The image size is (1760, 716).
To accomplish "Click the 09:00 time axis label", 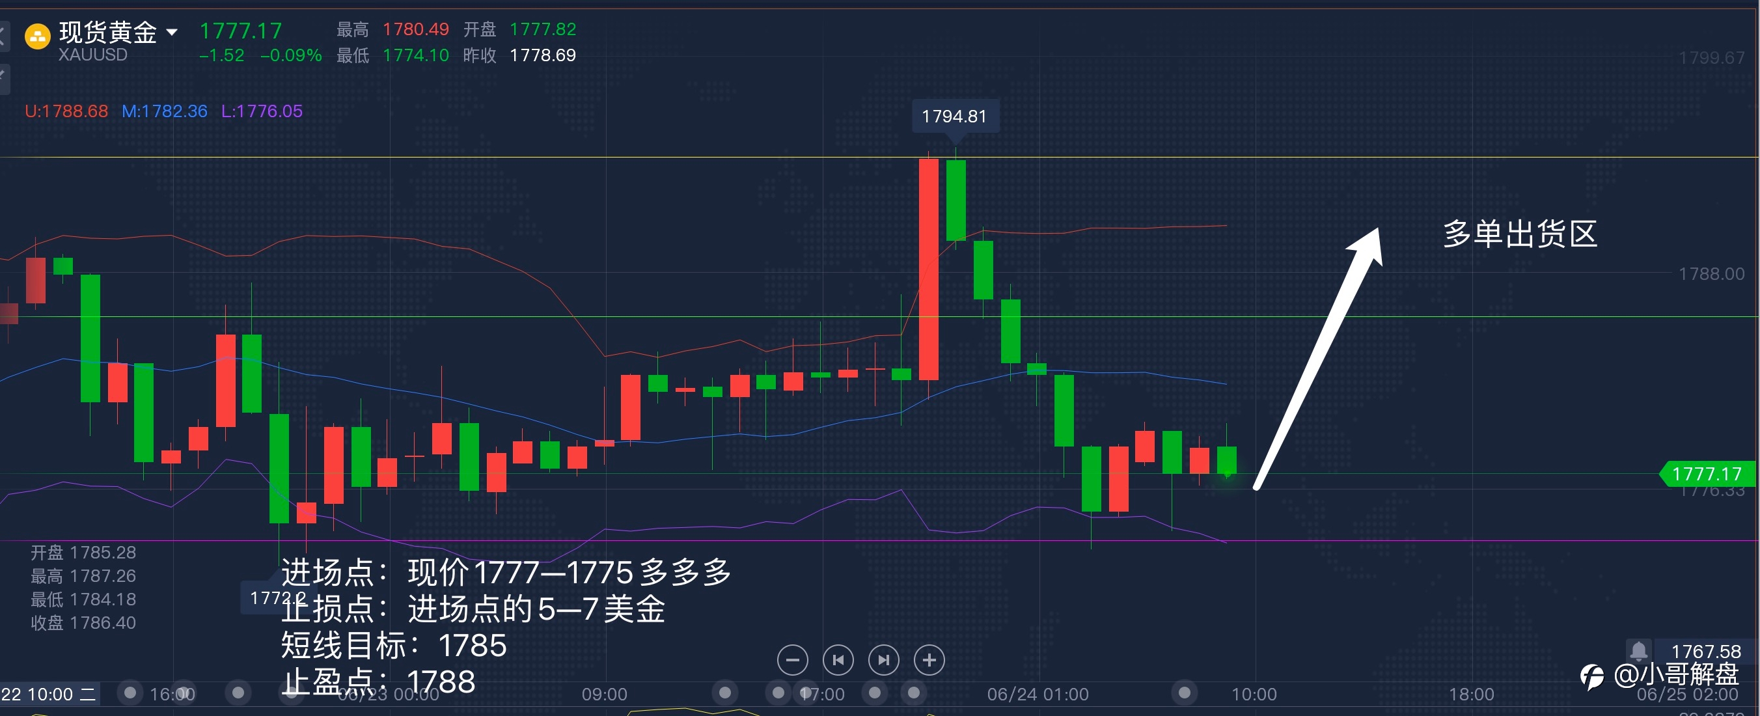I will click(x=605, y=695).
